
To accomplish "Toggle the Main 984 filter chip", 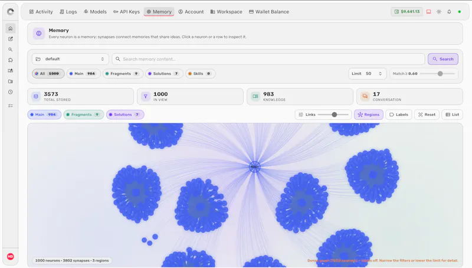I will (83, 73).
